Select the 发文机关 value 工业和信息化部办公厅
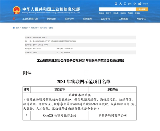This screenshot has width=160, height=131. (x=40, y=37)
